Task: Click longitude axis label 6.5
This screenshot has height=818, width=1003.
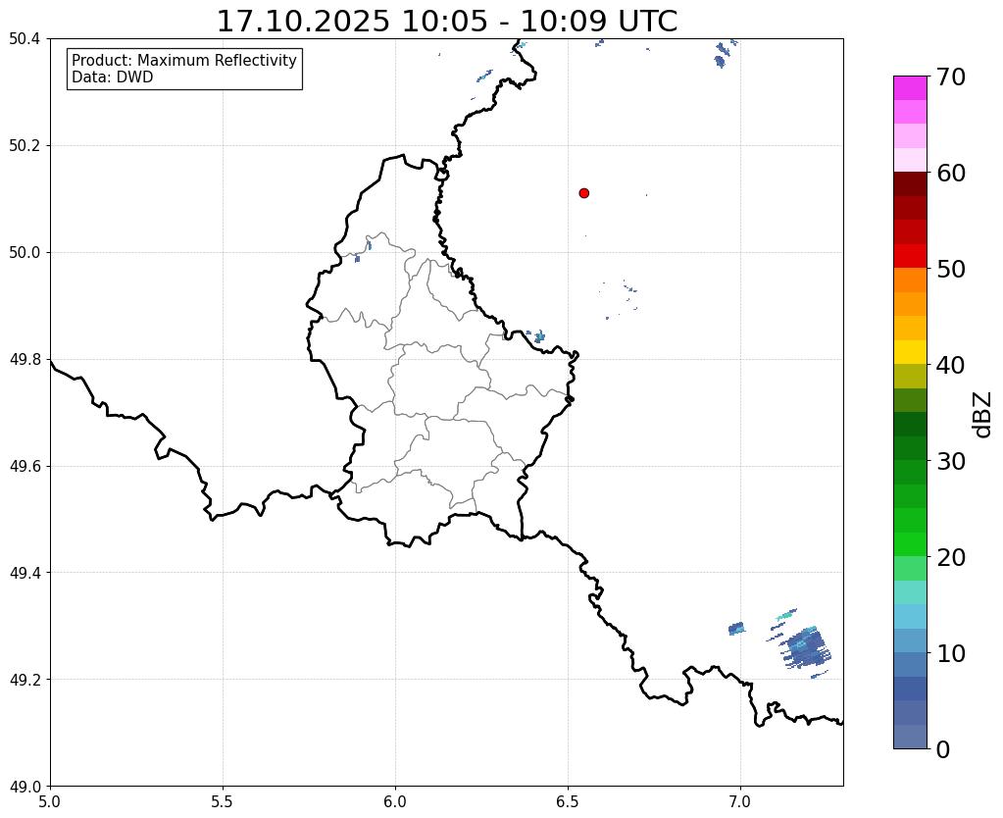Action: tap(568, 801)
